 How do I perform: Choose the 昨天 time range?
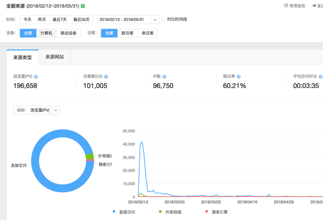42,20
